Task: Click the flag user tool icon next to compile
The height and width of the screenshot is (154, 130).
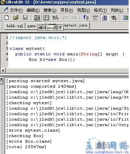Action: point(46,18)
